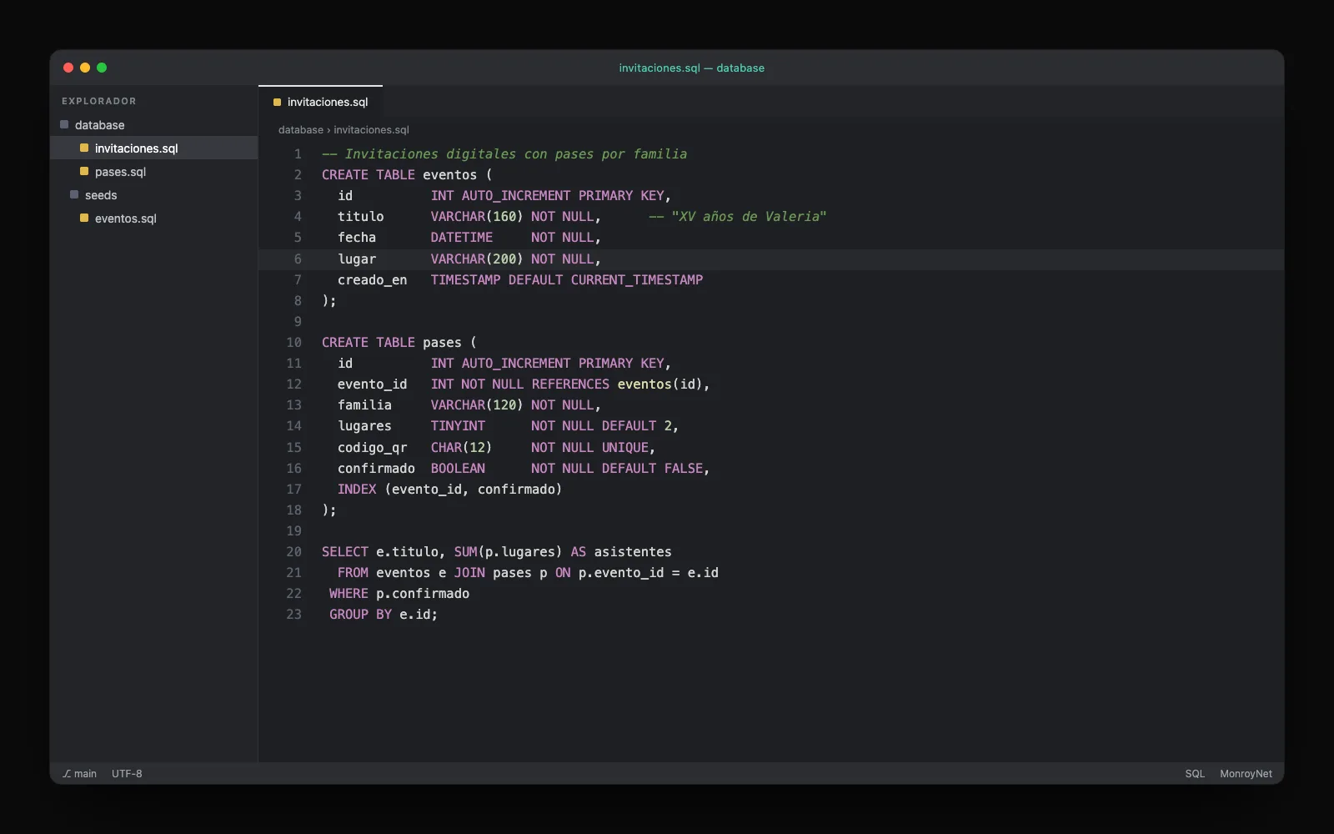This screenshot has height=834, width=1334.
Task: Click the 'lugar' column name
Action: coord(357,259)
